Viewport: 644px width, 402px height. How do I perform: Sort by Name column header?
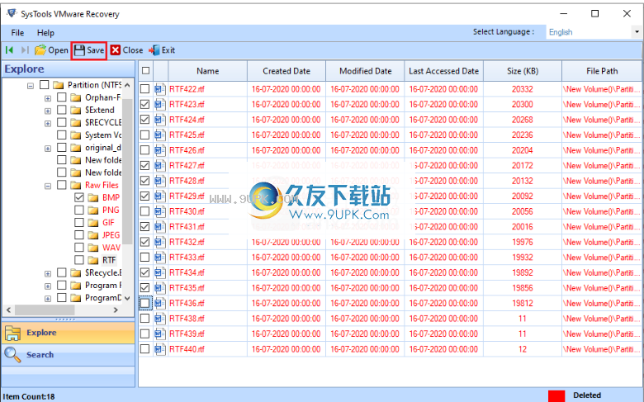(207, 71)
